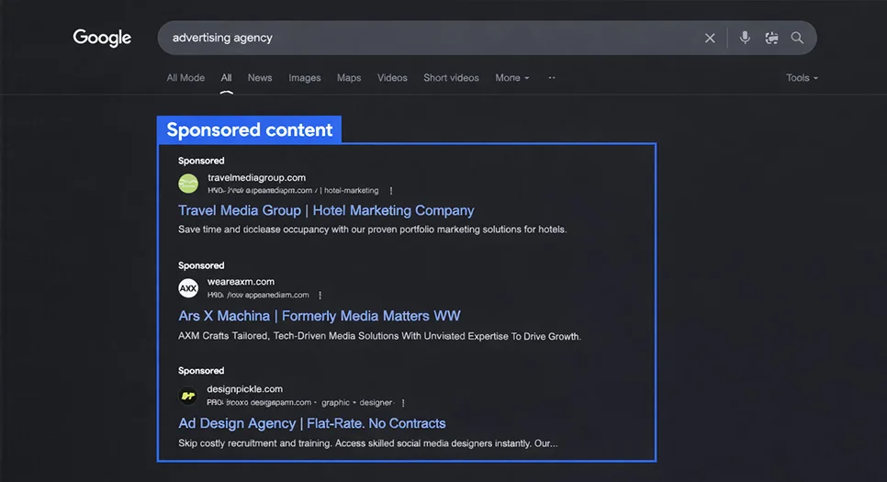Click the two-dot icon after More
This screenshot has width=887, height=482.
pyautogui.click(x=552, y=77)
